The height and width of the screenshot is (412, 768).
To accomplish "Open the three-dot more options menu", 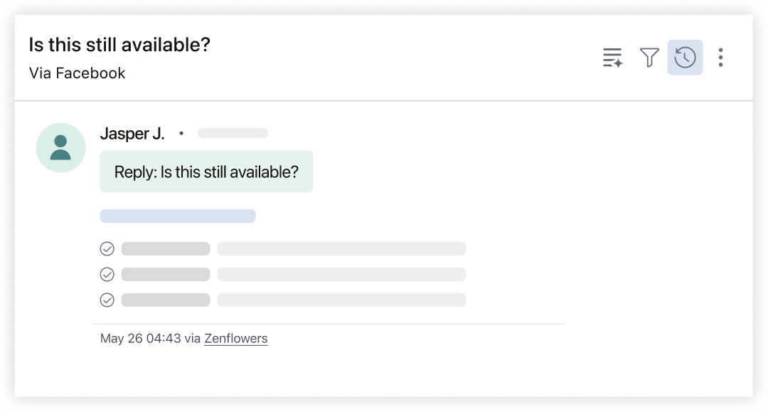I will tap(720, 58).
